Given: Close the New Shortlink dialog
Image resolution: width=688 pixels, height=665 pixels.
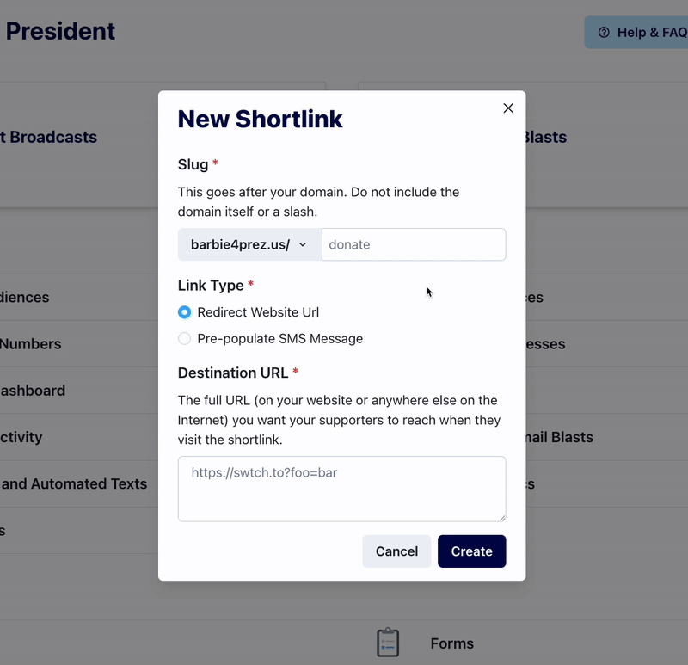Looking at the screenshot, I should (x=507, y=108).
